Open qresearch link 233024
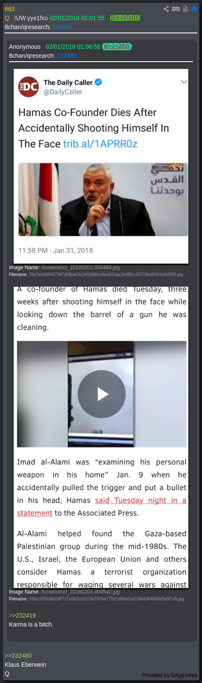Screen dimensions: 202x683 point(62,27)
